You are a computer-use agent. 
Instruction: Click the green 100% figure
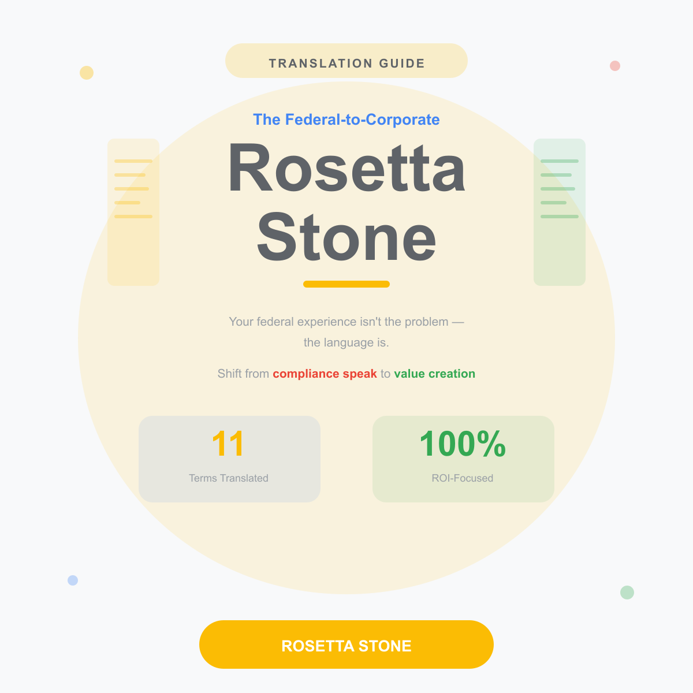point(463,444)
